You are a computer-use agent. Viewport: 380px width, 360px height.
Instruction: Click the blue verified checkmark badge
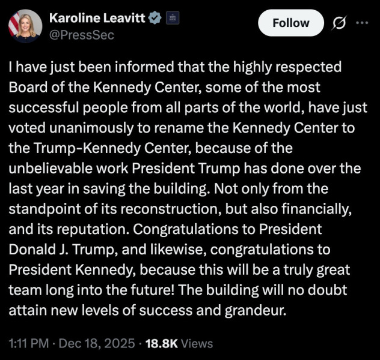pyautogui.click(x=154, y=18)
